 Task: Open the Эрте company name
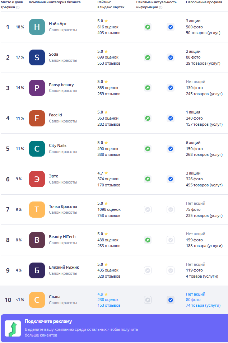coord(53,176)
